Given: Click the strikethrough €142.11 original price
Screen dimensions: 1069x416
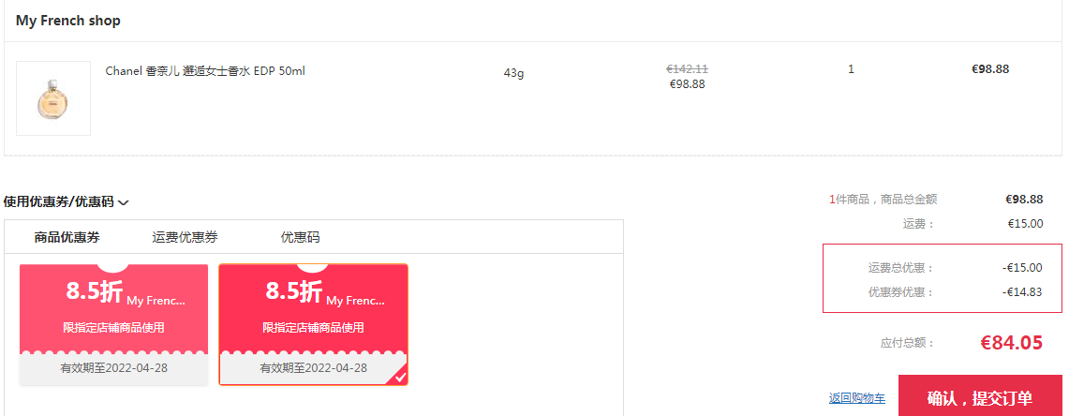Looking at the screenshot, I should 688,69.
